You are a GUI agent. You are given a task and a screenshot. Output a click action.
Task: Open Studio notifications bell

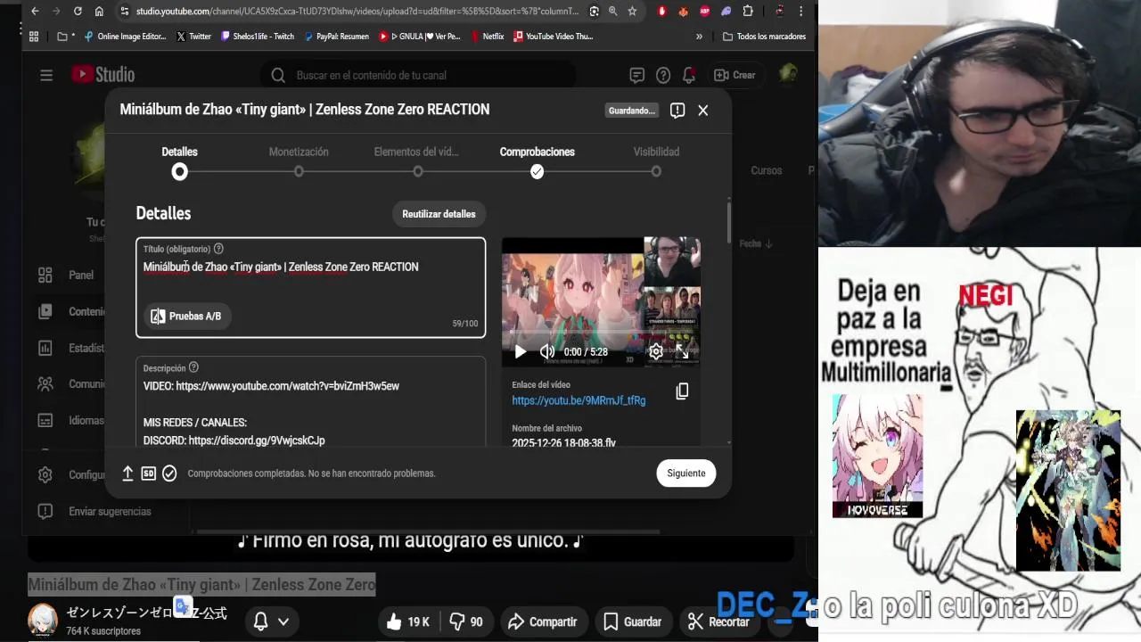(x=688, y=75)
